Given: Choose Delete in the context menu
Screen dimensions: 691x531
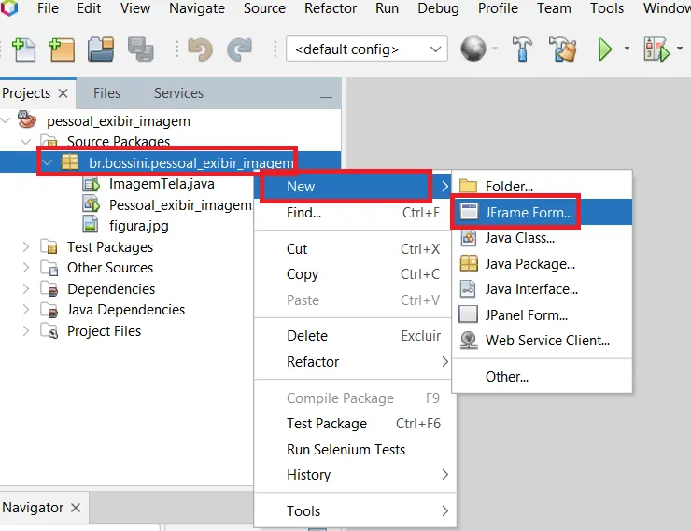Looking at the screenshot, I should [x=353, y=336].
